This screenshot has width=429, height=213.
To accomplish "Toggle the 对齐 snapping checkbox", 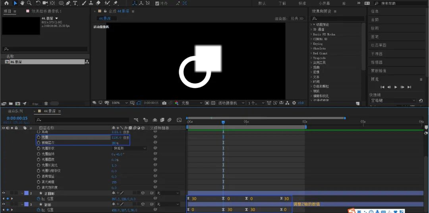I will click(x=157, y=3).
